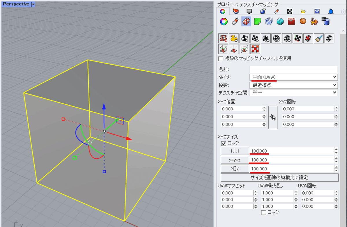Image resolution: width=347 pixels, height=227 pixels.
Task: Open the yellow animal figure properties icon
Action: 314,21
